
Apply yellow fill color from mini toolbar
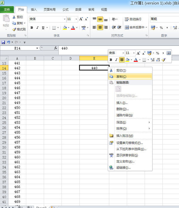(127, 60)
